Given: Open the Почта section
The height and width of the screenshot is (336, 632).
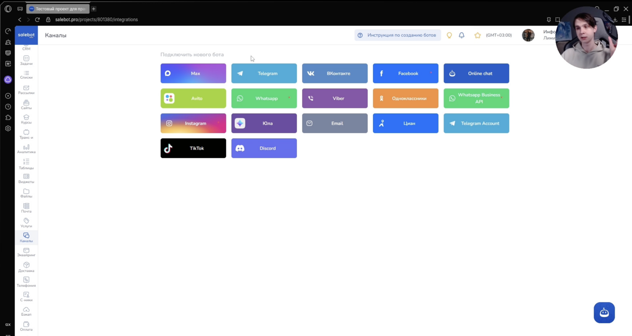Looking at the screenshot, I should 26,208.
